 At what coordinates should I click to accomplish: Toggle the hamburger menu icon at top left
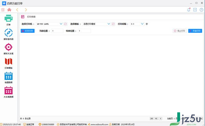click(x=3, y=10)
